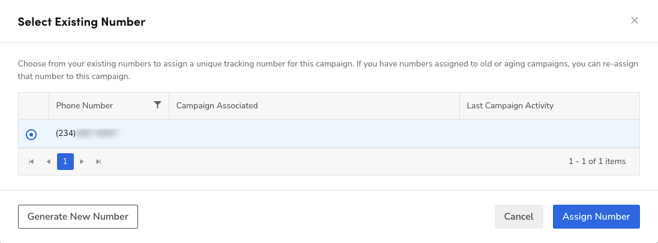Go to the previous page arrow
The image size is (658, 243).
point(48,162)
